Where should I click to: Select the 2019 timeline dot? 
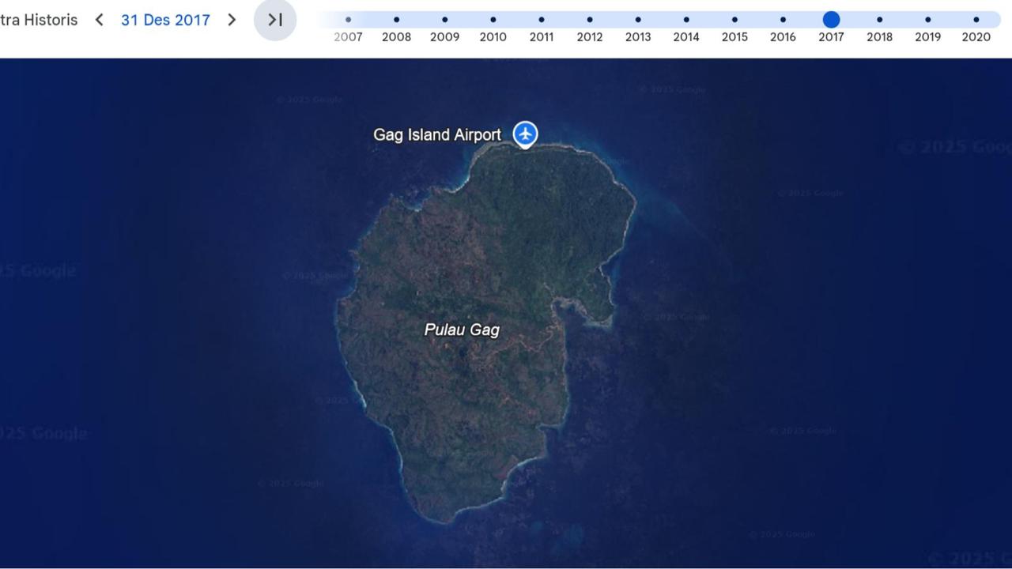(927, 20)
